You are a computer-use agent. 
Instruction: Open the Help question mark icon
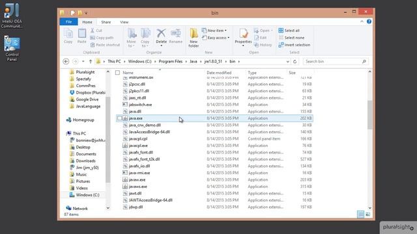(x=369, y=21)
